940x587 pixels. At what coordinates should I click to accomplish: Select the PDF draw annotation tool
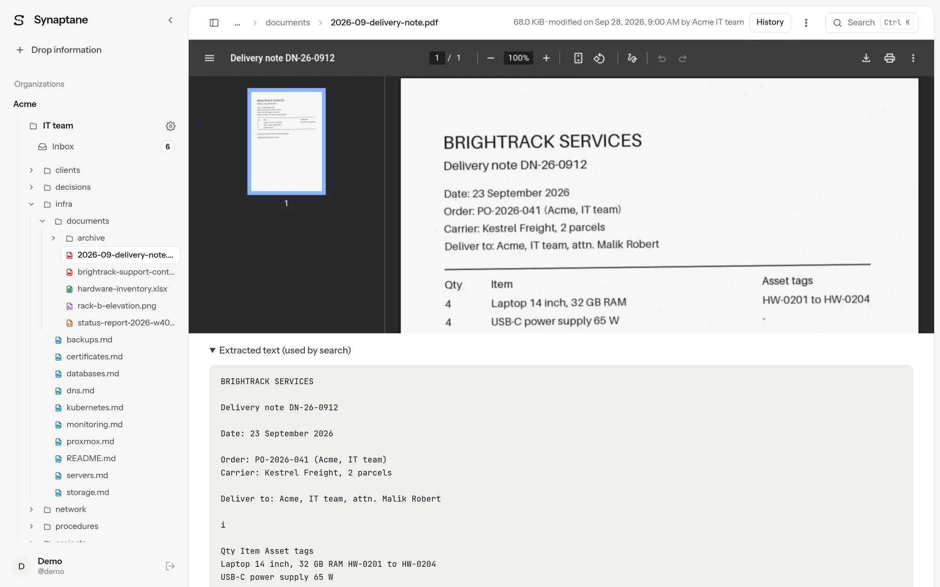click(632, 58)
